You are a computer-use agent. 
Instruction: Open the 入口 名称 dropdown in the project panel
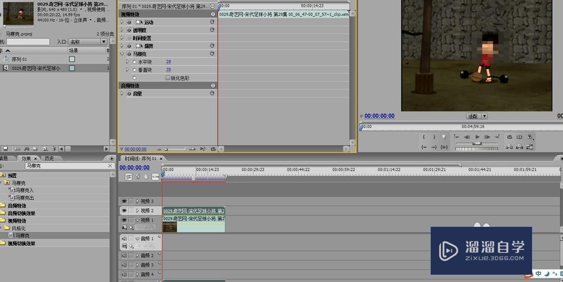[x=88, y=42]
